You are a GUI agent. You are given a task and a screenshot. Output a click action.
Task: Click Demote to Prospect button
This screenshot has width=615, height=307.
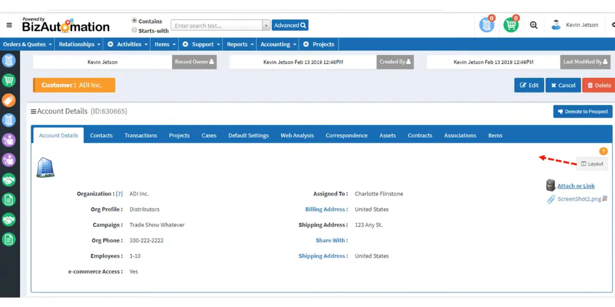583,112
